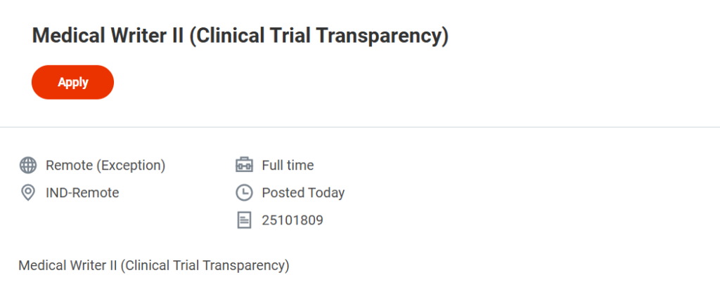The height and width of the screenshot is (294, 720).
Task: Click the document icon beside job ID 25101809
Action: point(243,220)
